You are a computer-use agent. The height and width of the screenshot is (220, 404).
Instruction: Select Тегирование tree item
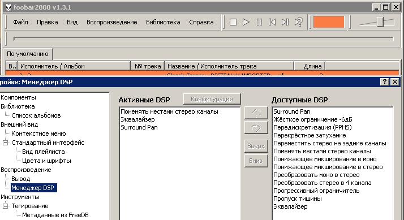pos(30,206)
